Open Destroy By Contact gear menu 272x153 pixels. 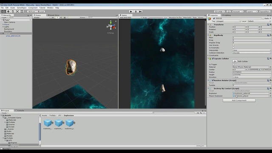click(270, 88)
